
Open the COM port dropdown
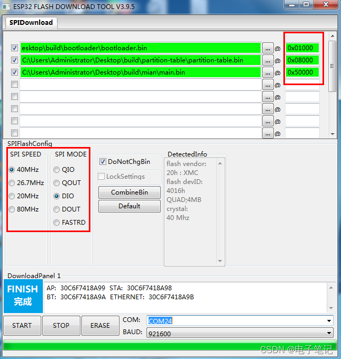[329, 321]
